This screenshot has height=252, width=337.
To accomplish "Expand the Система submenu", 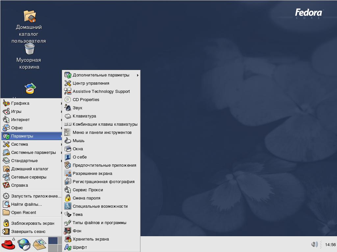I will (32, 144).
